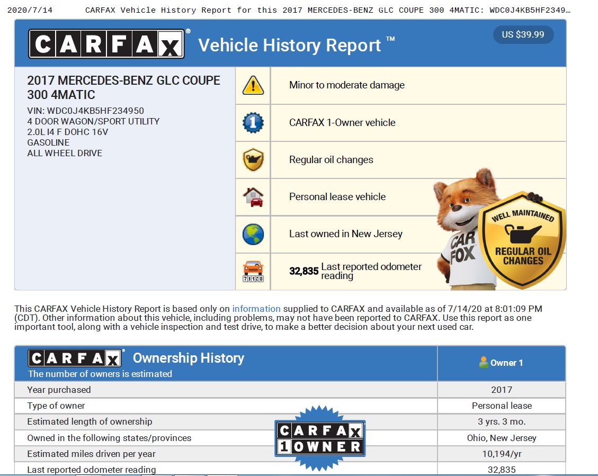Click the Owner 1 person icon
Image resolution: width=598 pixels, height=476 pixels.
(484, 363)
